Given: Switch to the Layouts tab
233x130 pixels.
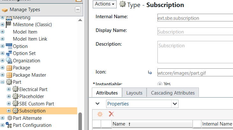Looking at the screenshot, I should (134, 93).
